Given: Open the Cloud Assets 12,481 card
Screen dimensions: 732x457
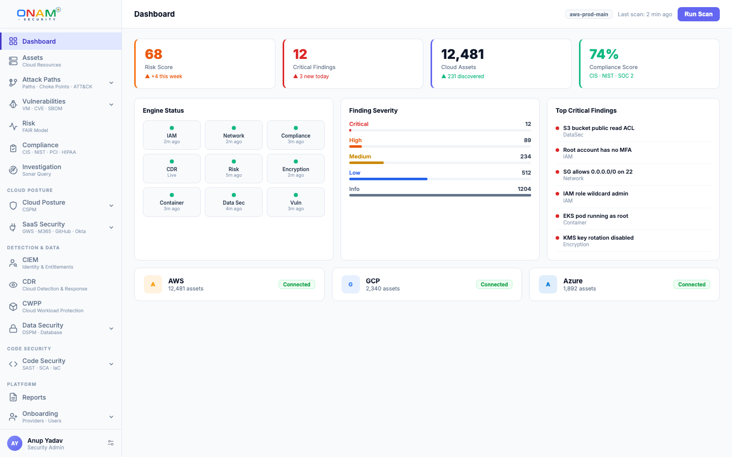Looking at the screenshot, I should point(501,64).
